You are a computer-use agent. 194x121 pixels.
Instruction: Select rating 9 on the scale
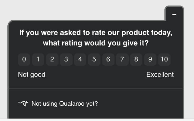pos(150,60)
